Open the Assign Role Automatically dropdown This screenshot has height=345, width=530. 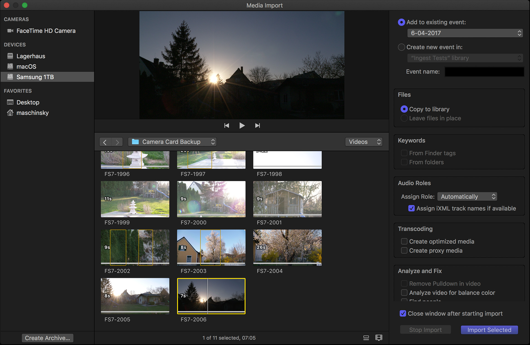(467, 196)
